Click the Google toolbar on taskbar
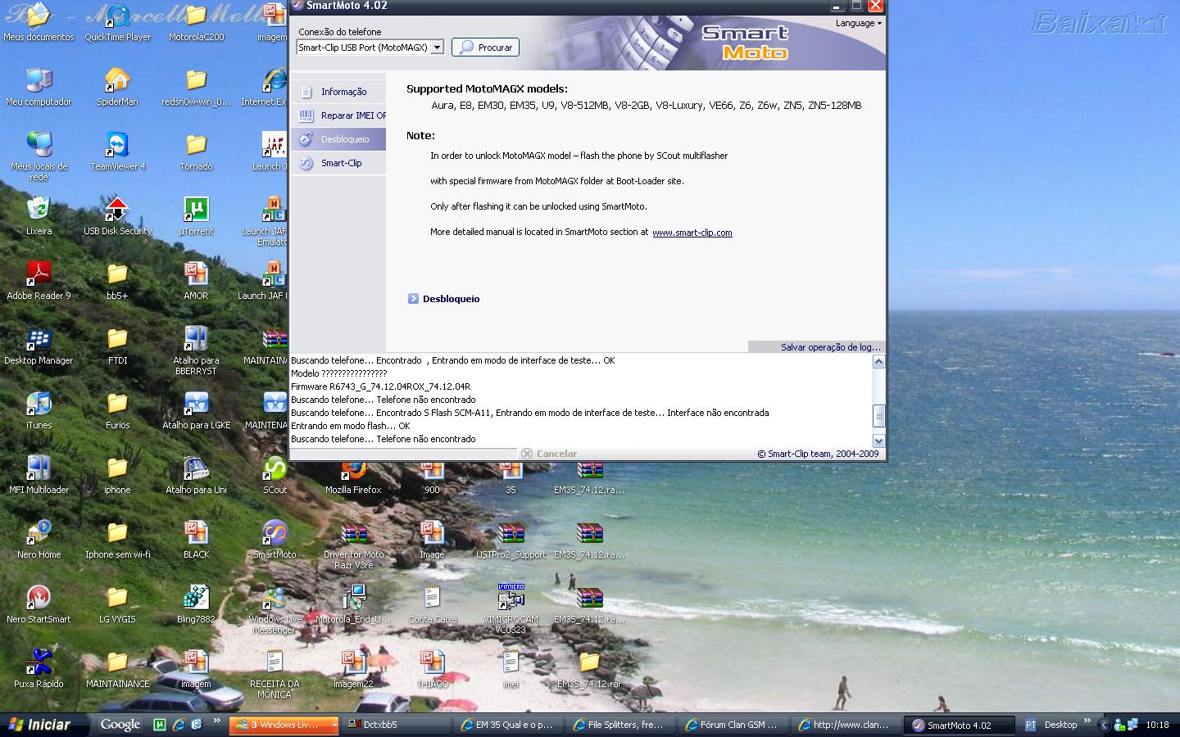The height and width of the screenshot is (737, 1180). 120,725
